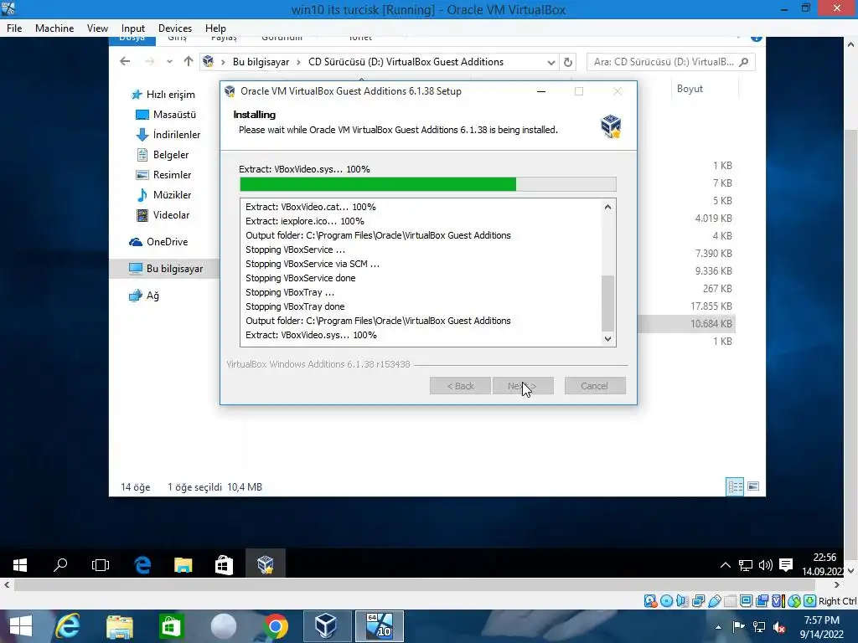Go back in Explorer navigation
Image resolution: width=858 pixels, height=643 pixels.
tap(125, 61)
